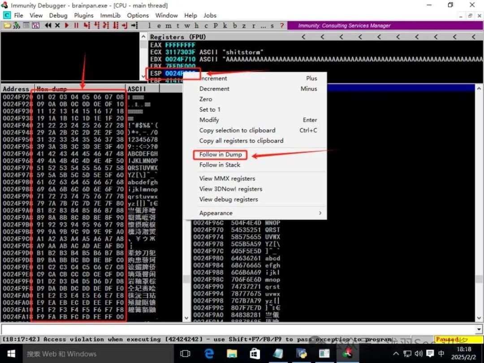This screenshot has width=484, height=363.
Task: Click ECX value 3117303F
Action: pos(180,52)
